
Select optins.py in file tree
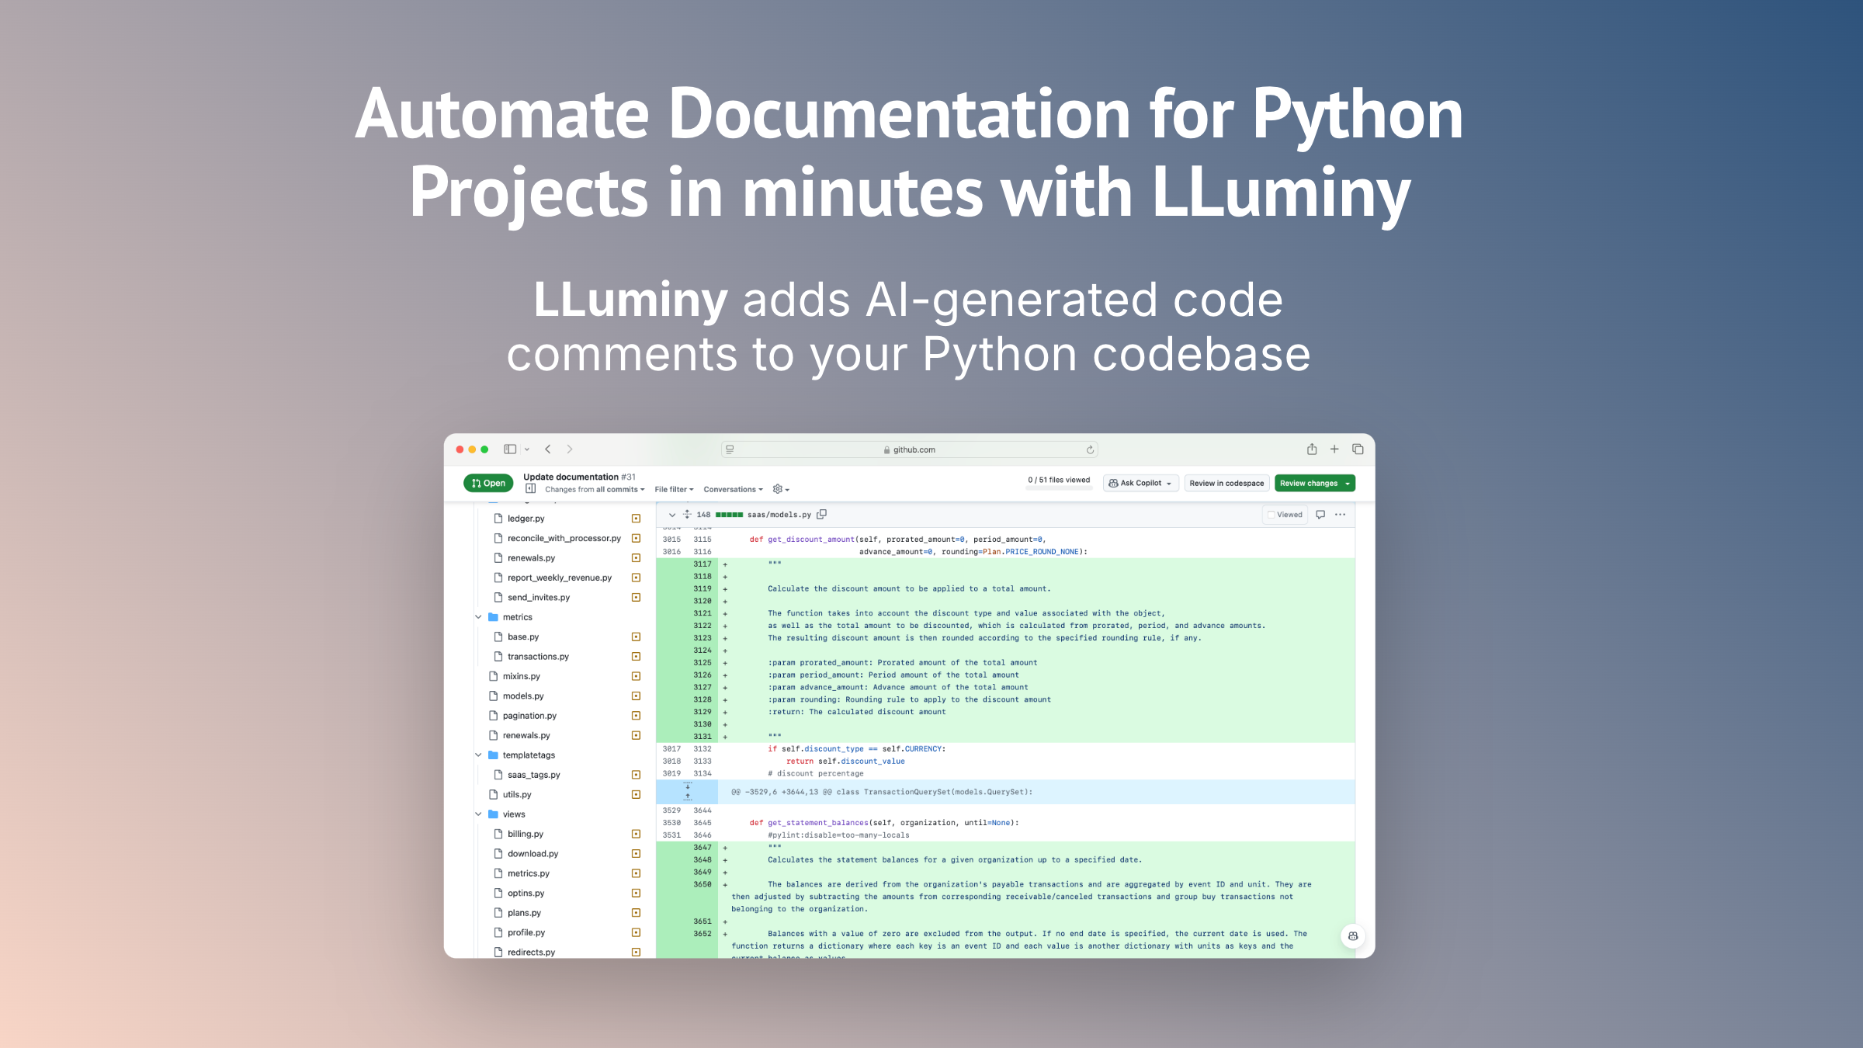526,893
